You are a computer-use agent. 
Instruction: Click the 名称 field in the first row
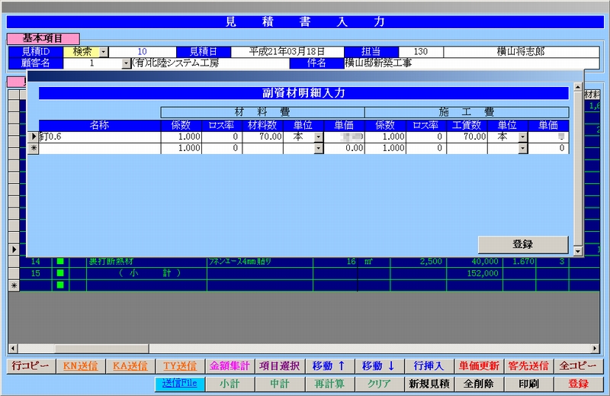coord(99,137)
